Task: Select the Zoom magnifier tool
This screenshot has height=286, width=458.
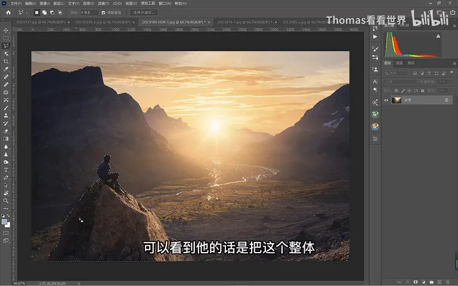Action: coord(6,201)
